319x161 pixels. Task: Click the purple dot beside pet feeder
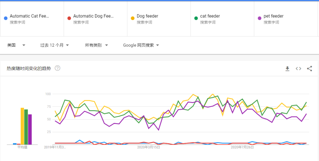pos(259,18)
